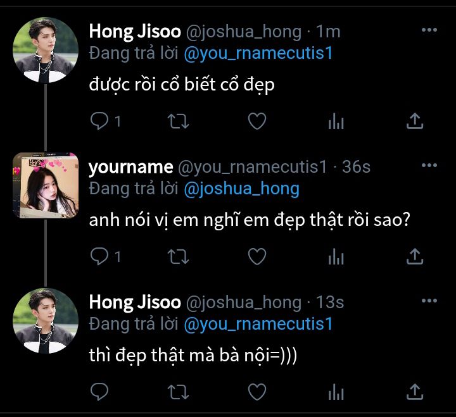Open yourname's profile picture

point(45,185)
